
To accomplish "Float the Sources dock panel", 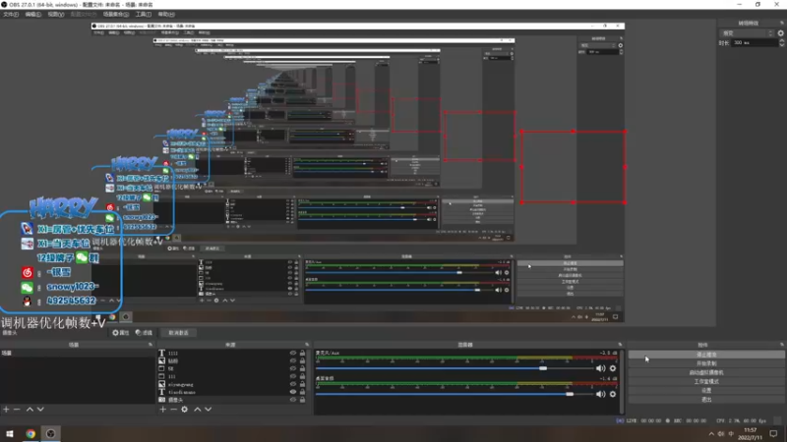I will click(x=307, y=345).
